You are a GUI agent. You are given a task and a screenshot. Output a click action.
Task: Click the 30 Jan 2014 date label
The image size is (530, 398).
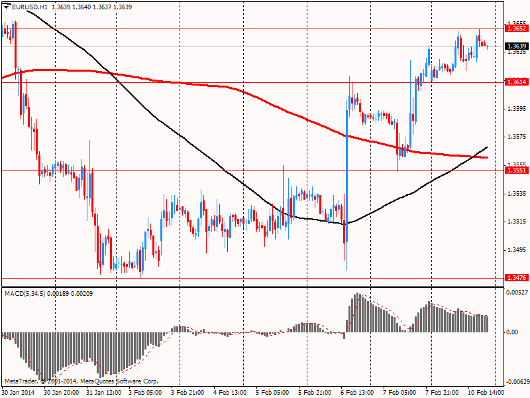tap(19, 393)
